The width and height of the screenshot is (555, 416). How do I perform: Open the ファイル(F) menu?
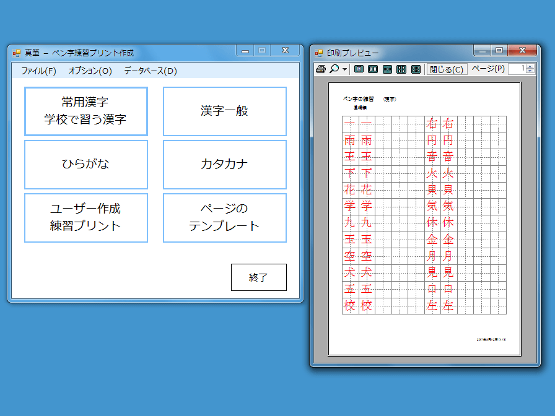tap(38, 71)
